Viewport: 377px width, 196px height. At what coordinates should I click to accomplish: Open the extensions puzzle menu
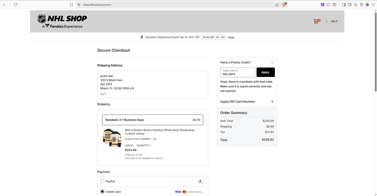coord(328,5)
